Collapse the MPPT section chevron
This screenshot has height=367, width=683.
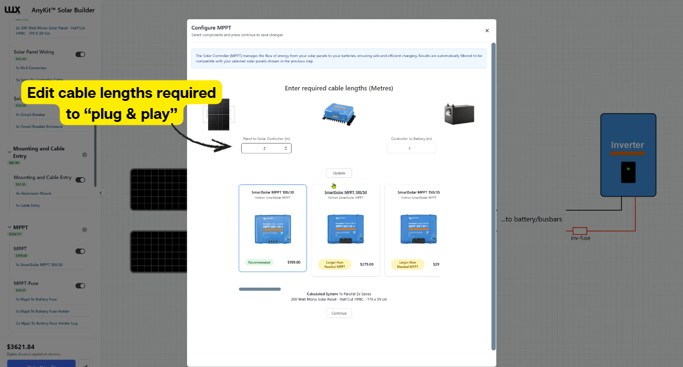(9, 228)
